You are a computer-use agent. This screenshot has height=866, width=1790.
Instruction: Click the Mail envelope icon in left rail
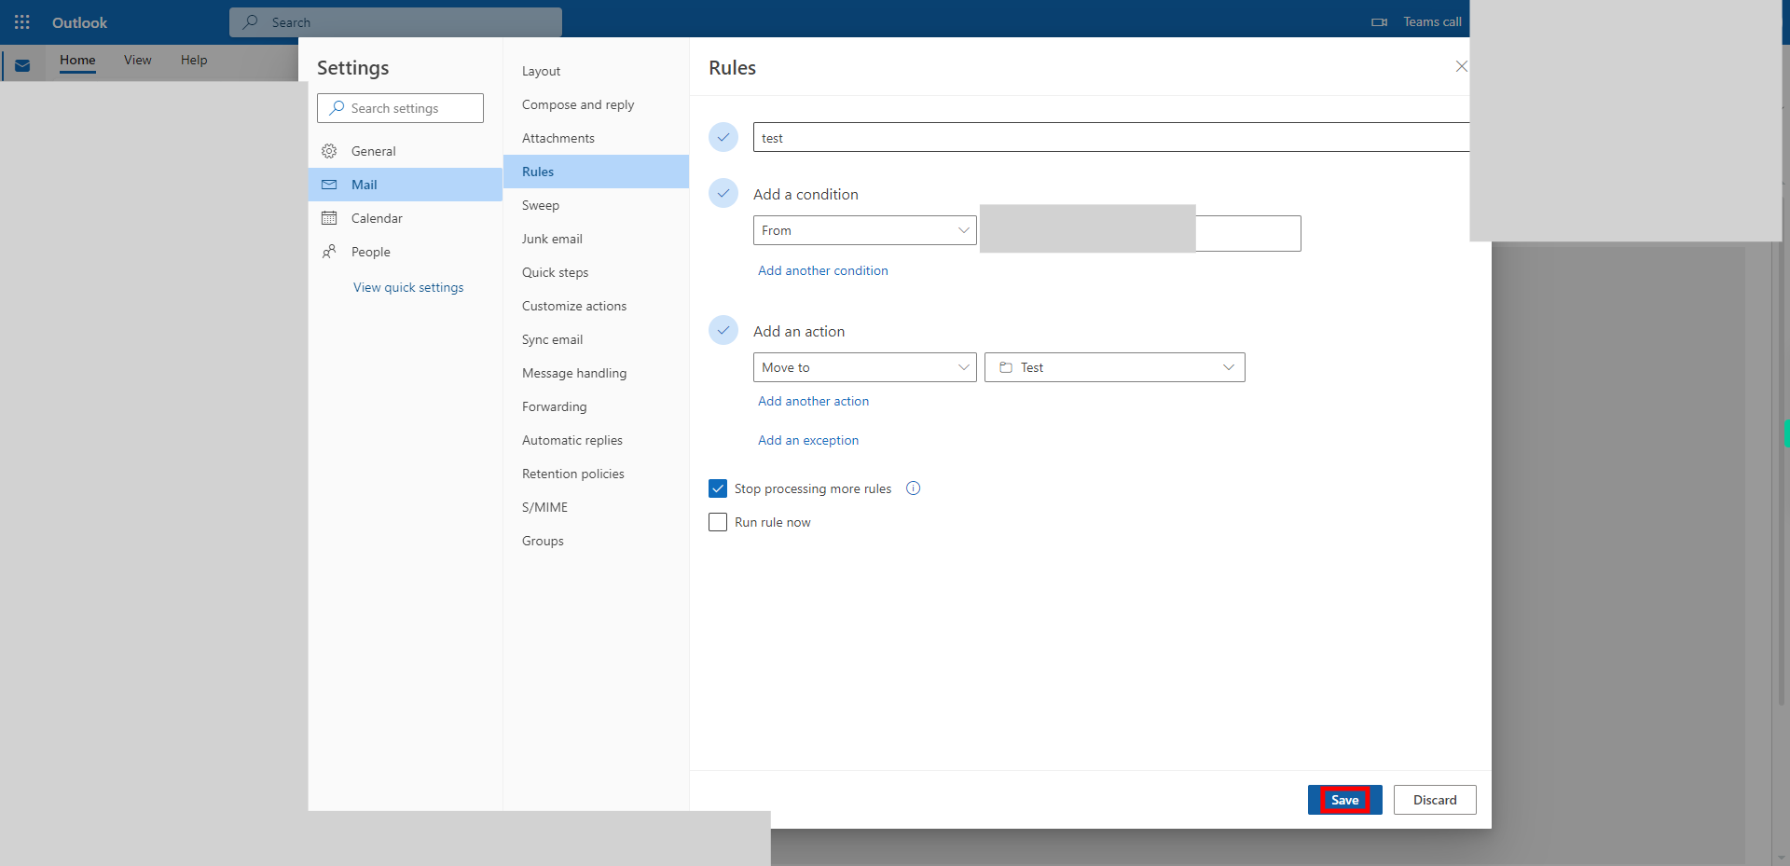(x=22, y=66)
